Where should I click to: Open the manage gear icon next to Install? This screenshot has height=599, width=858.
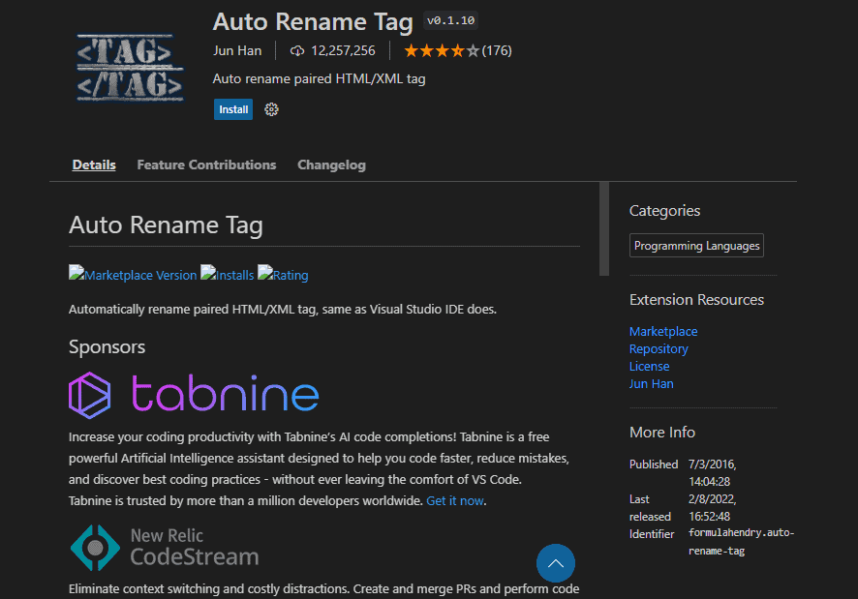271,109
